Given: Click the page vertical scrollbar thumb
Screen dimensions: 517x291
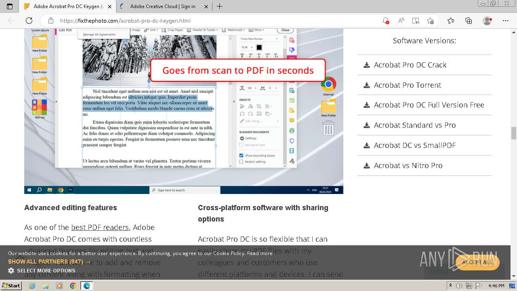Looking at the screenshot, I should point(514,133).
